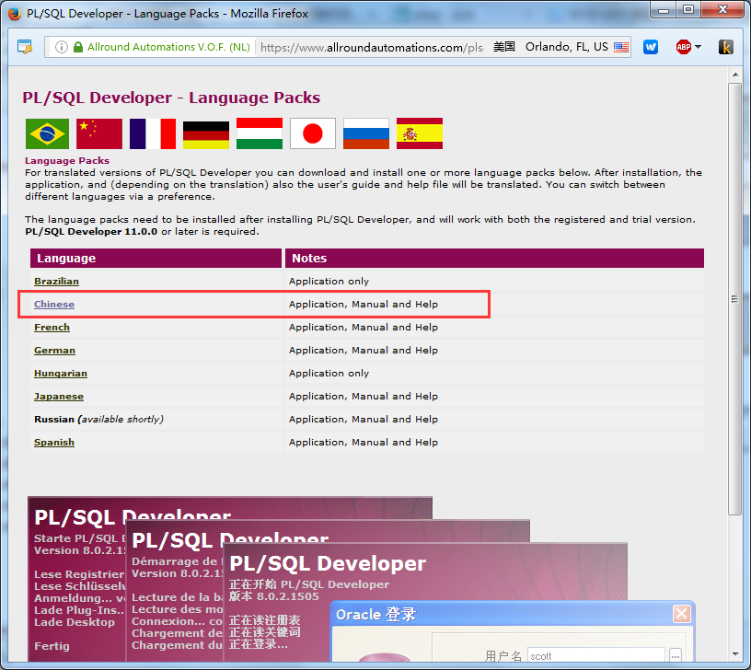
Task: Click the Firefox logo in title bar
Action: coord(15,14)
